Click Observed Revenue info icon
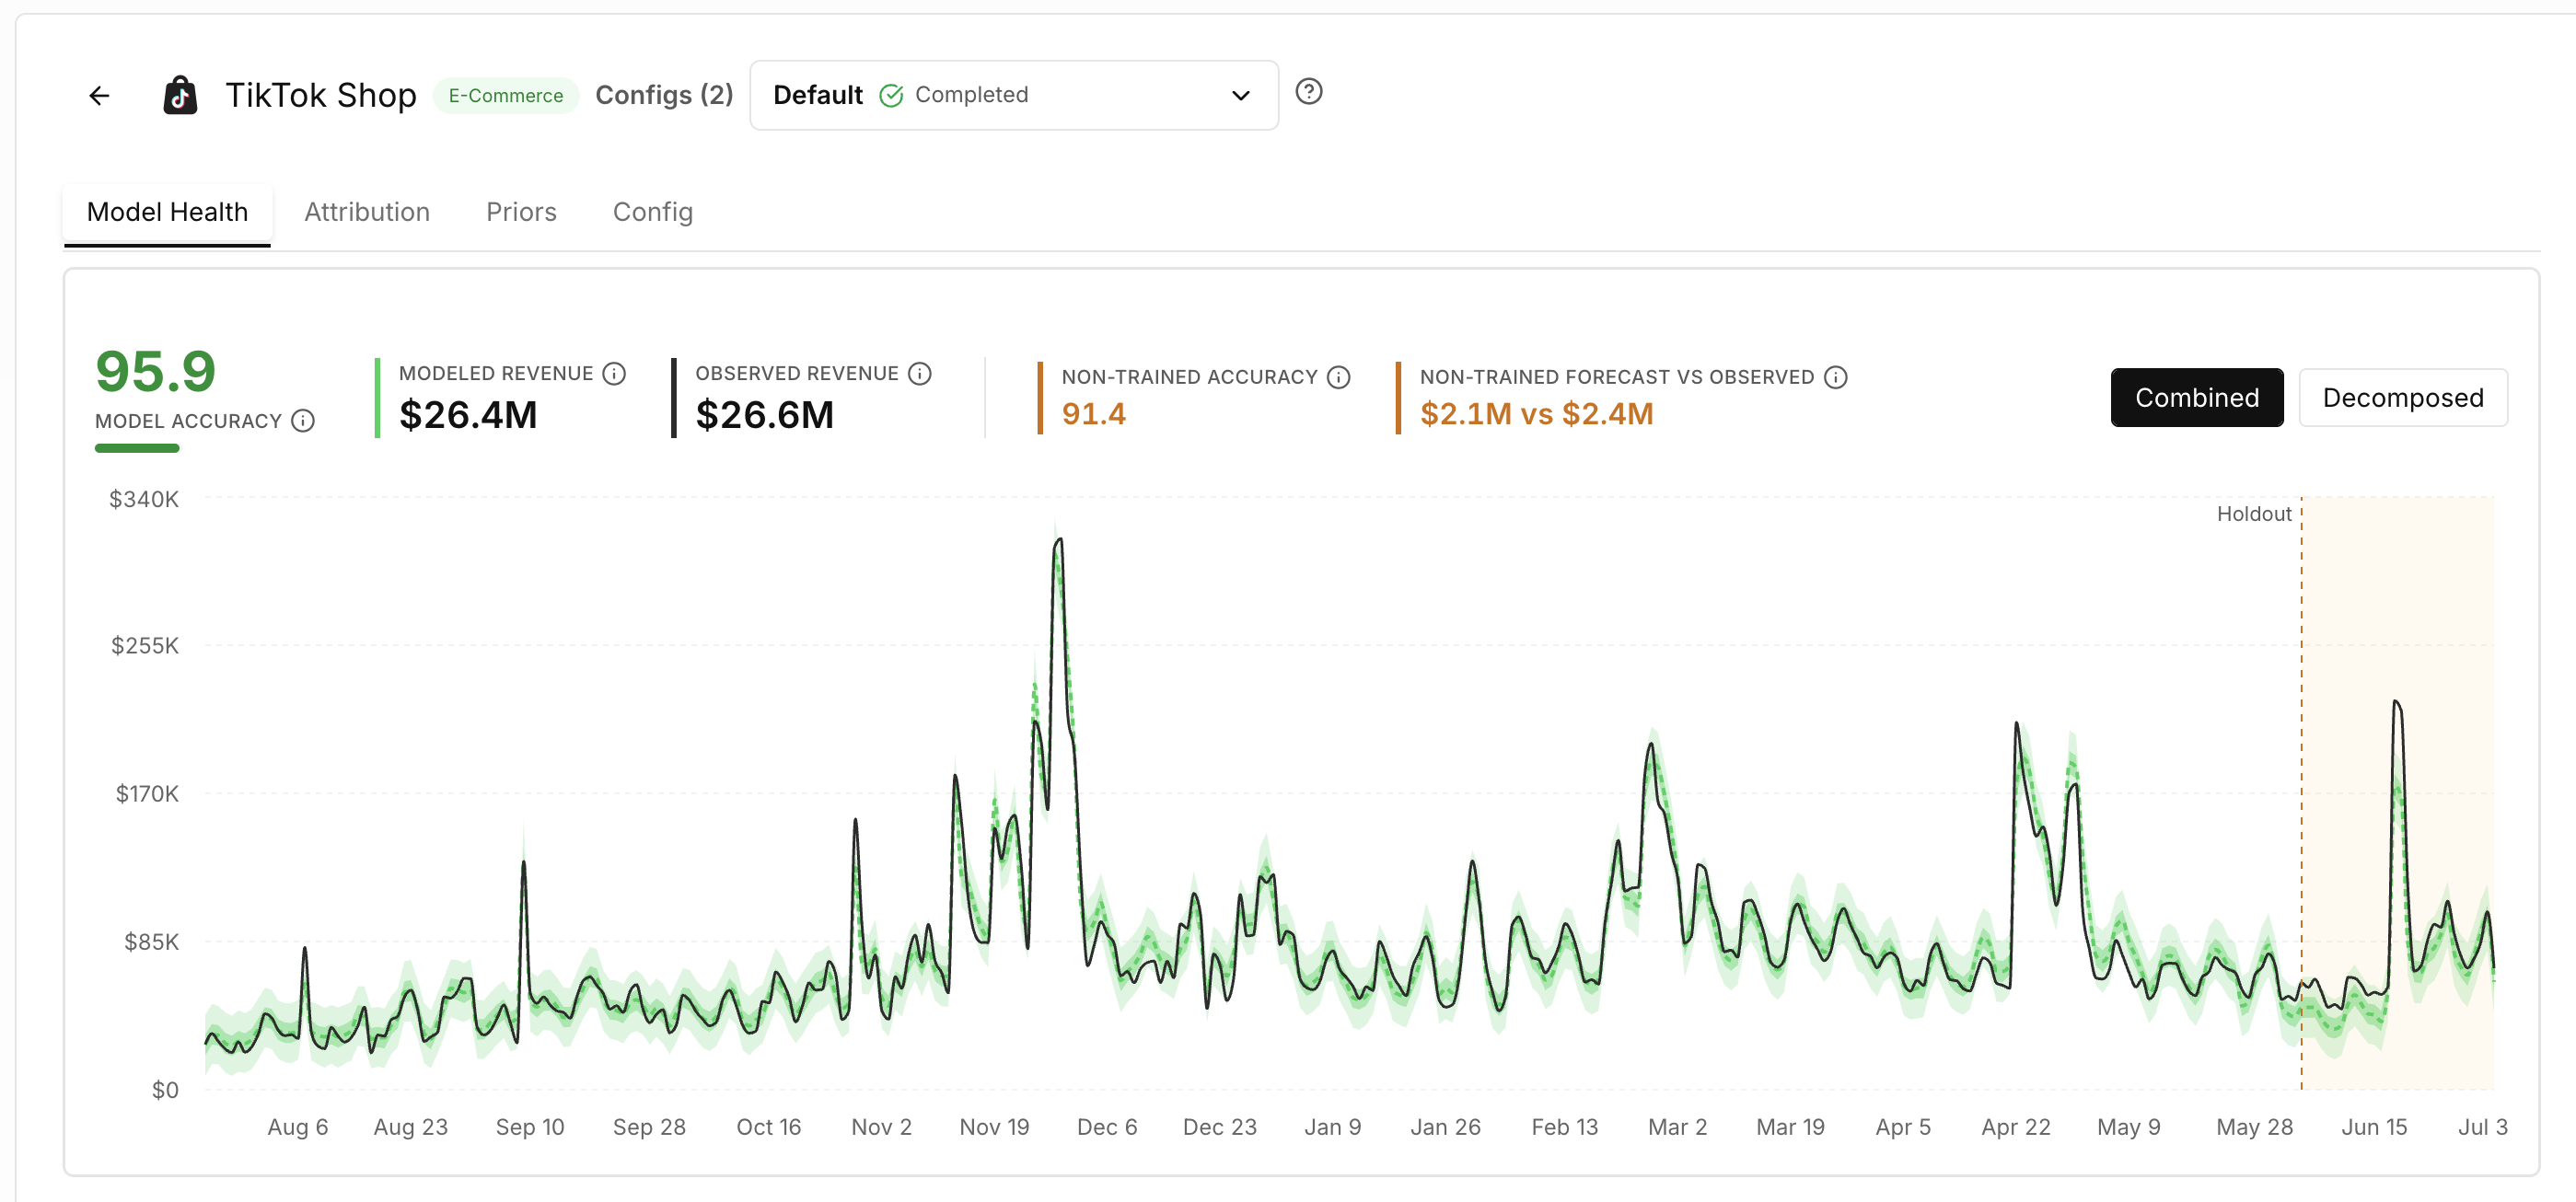This screenshot has width=2576, height=1202. pyautogui.click(x=920, y=373)
